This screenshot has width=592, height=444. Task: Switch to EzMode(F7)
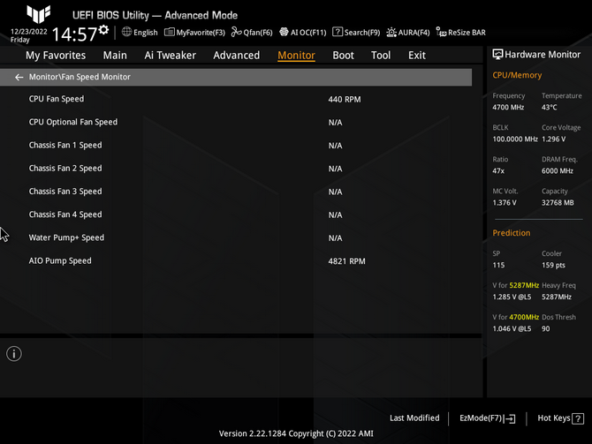(x=487, y=418)
